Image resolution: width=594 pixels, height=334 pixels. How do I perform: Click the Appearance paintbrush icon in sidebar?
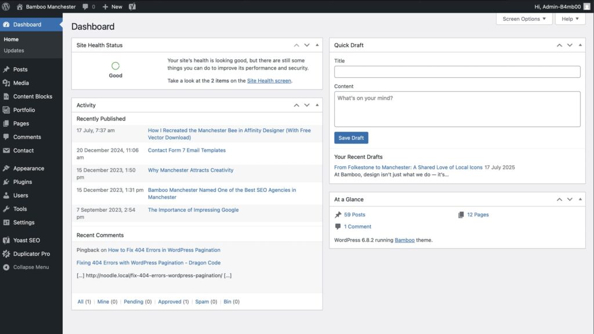6,168
